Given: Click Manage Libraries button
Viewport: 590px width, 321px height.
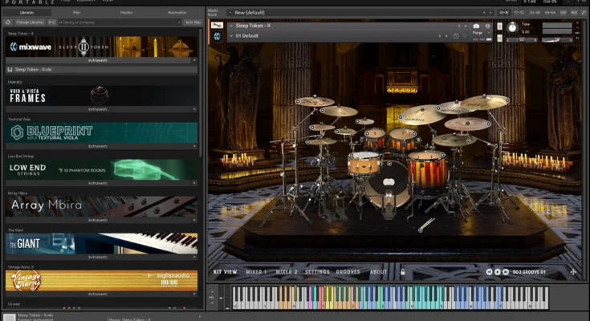Looking at the screenshot, I should click(x=30, y=22).
